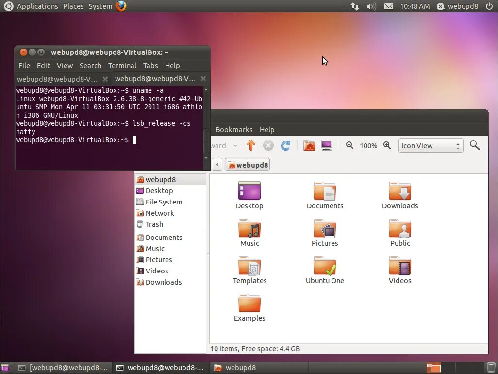Open the volume indicator in the top panel
498x374 pixels.
click(x=371, y=6)
